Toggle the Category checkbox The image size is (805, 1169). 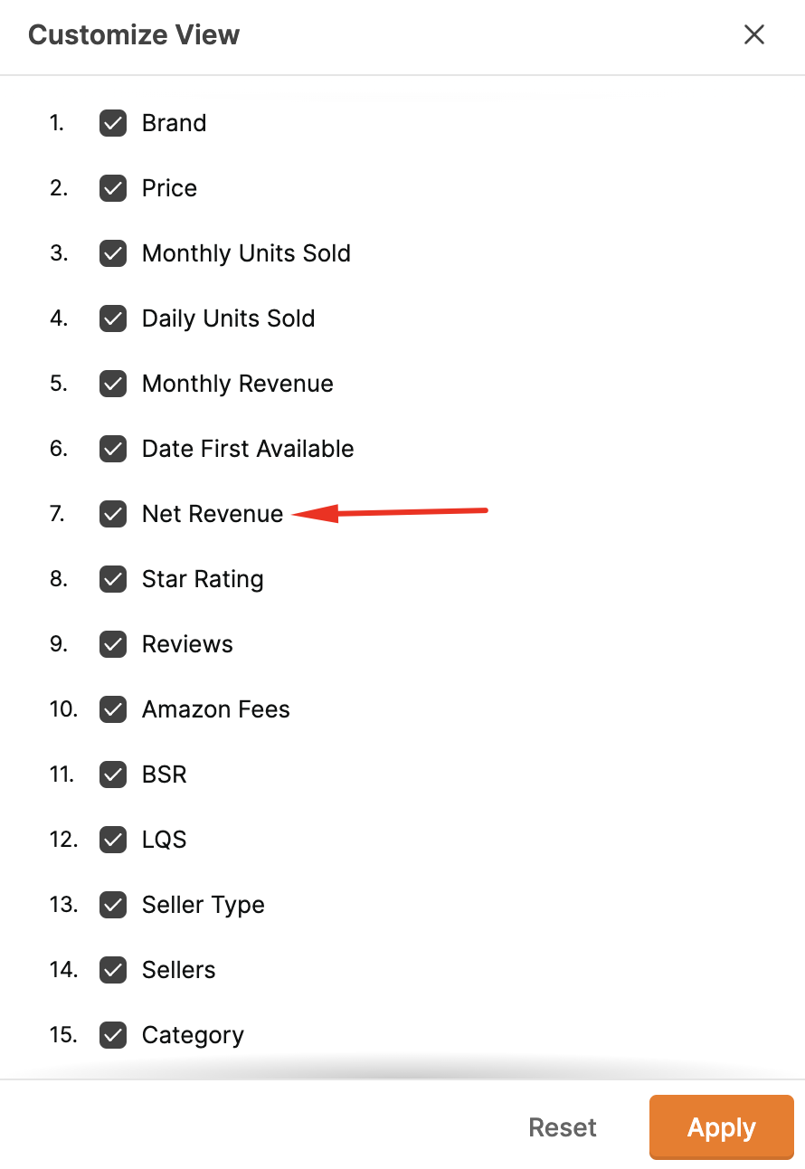click(x=113, y=1035)
